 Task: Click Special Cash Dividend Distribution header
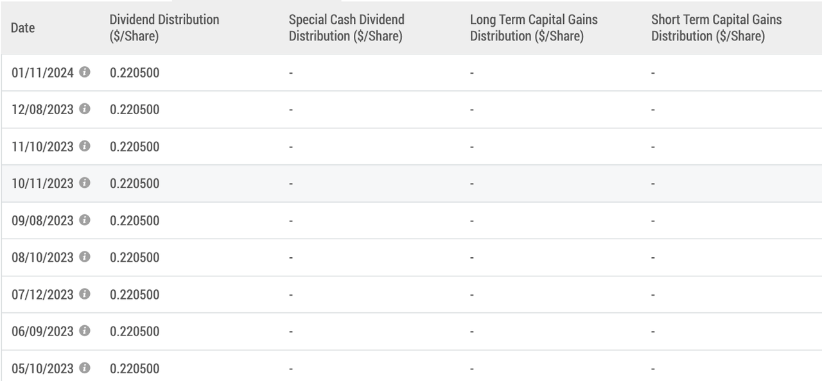pyautogui.click(x=346, y=28)
